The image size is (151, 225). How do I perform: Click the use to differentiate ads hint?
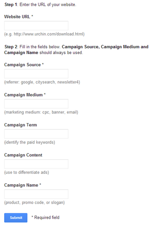(x=27, y=172)
